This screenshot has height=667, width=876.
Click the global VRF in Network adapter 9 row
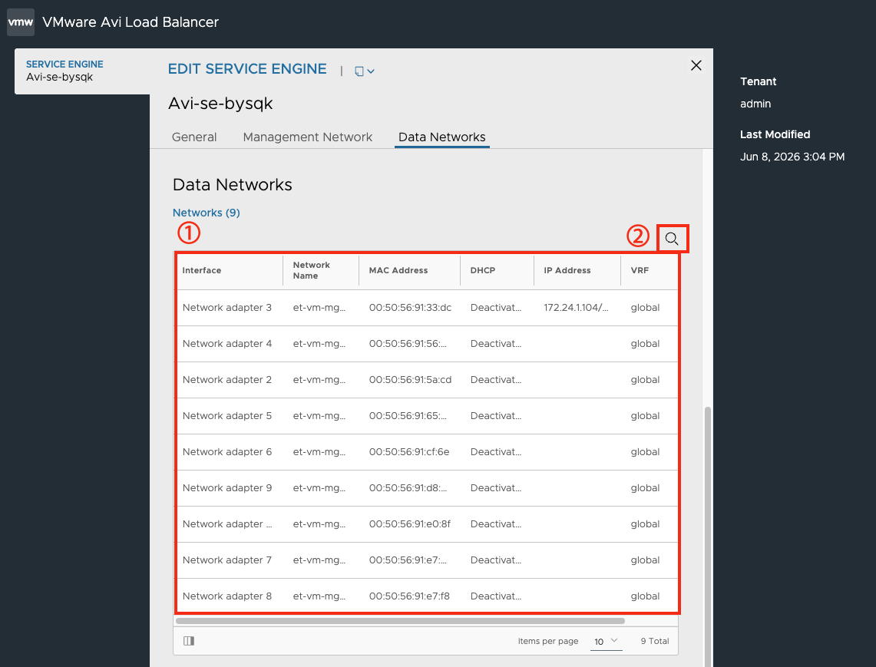point(645,488)
